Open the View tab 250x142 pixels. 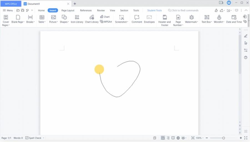pos(112,10)
